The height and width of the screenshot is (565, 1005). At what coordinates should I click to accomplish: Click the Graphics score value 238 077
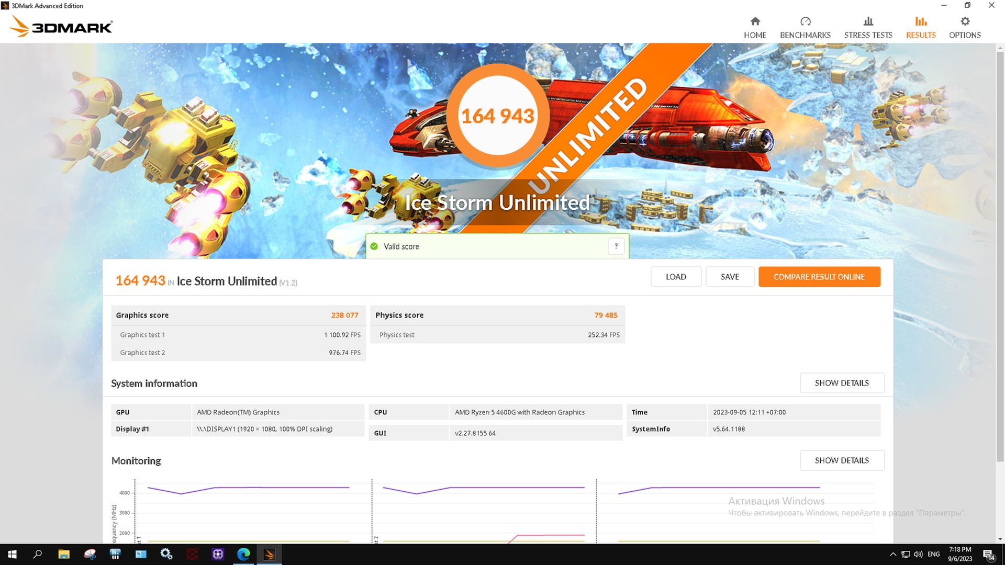[x=344, y=315]
